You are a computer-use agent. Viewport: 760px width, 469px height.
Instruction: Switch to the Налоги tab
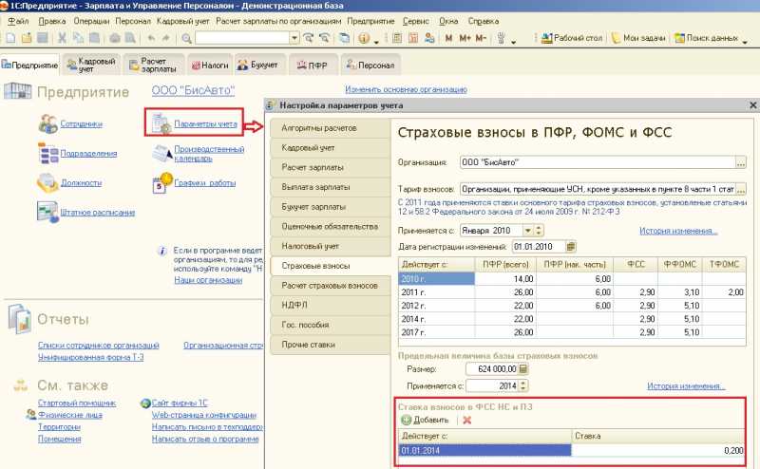[210, 66]
